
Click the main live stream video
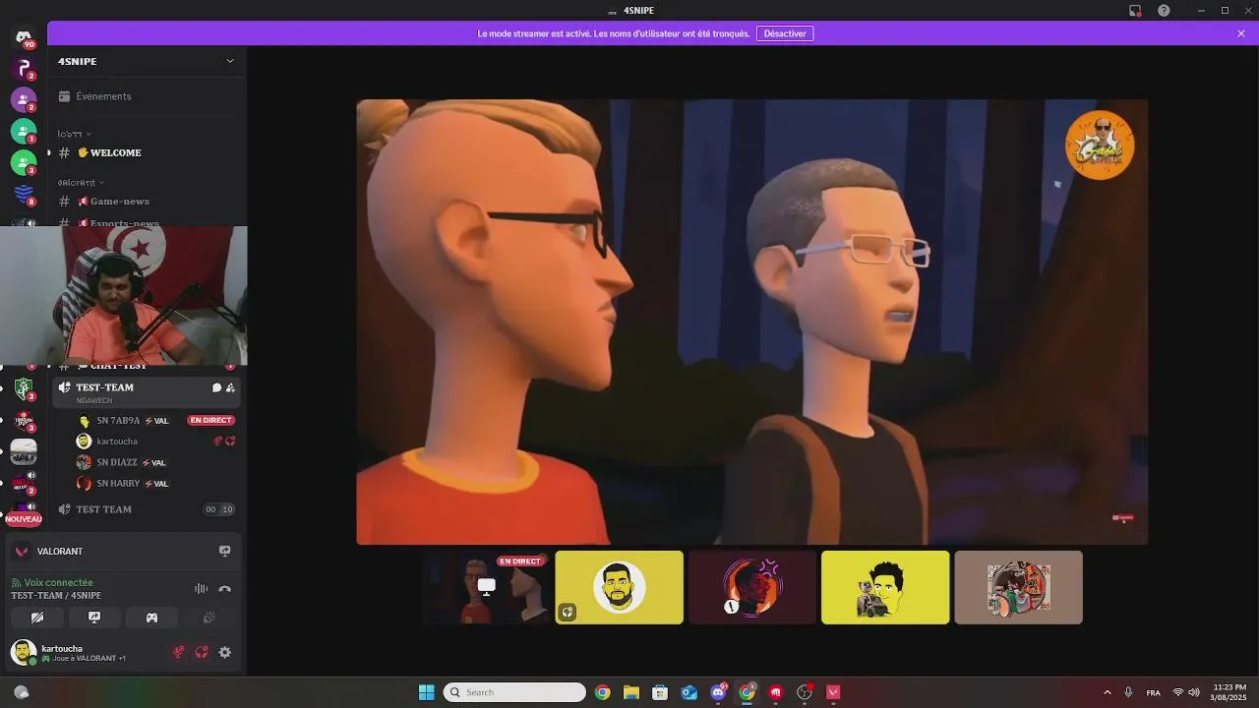point(751,322)
